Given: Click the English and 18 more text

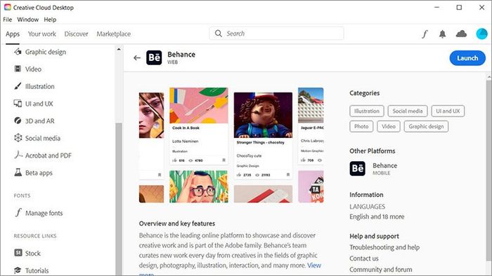Looking at the screenshot, I should pyautogui.click(x=377, y=216).
